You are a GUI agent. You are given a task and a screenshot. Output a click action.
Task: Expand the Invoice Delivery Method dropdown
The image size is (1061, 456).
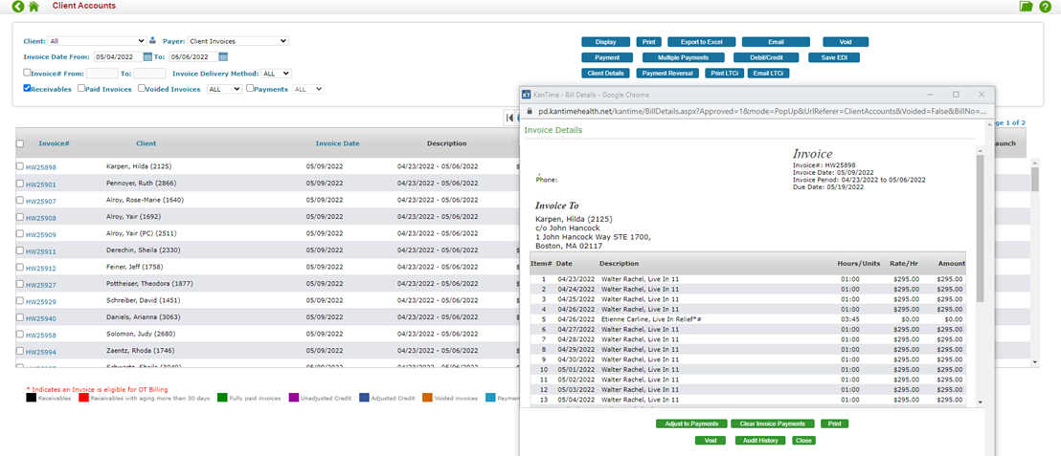tap(276, 73)
